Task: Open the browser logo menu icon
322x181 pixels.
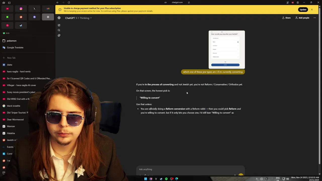Action: point(4,3)
